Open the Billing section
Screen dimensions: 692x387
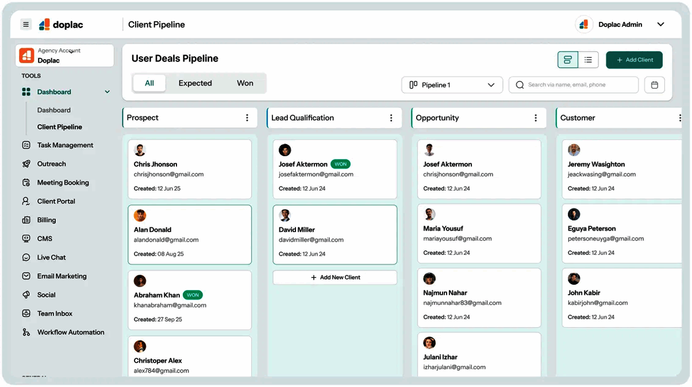click(x=47, y=220)
